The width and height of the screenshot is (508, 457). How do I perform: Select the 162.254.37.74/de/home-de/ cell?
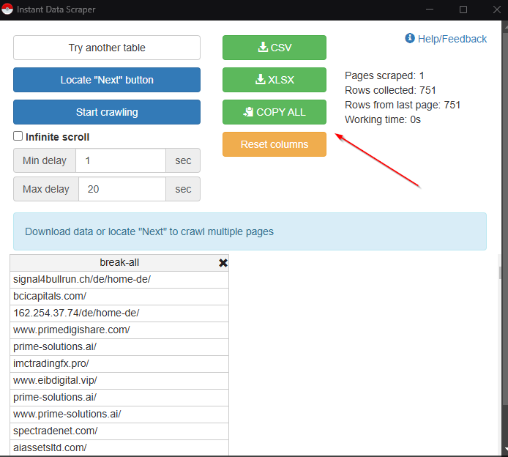coord(119,313)
